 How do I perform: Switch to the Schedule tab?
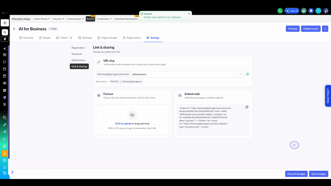tap(85, 38)
